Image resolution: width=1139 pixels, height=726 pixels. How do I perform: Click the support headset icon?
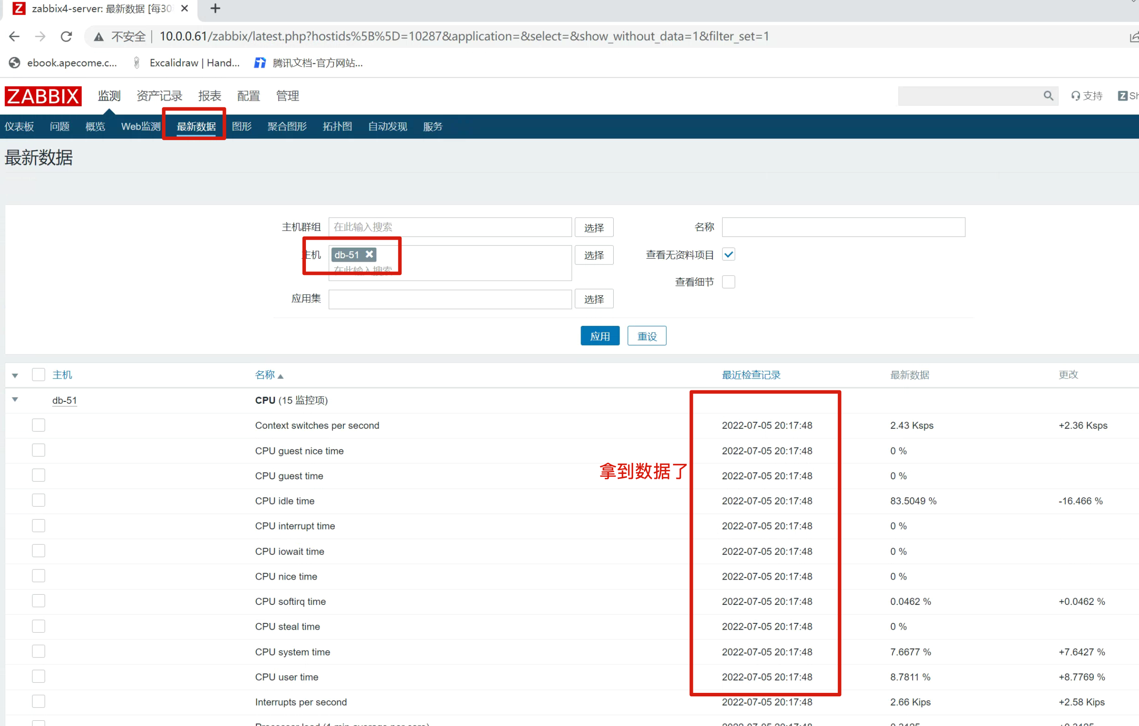pyautogui.click(x=1075, y=96)
